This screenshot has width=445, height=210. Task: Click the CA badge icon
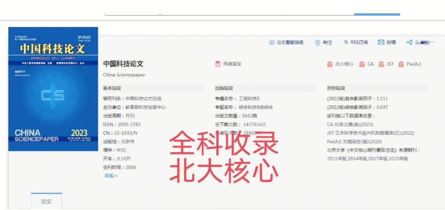click(362, 64)
